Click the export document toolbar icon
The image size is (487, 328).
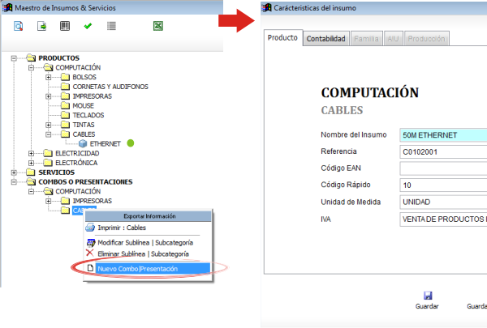point(41,26)
